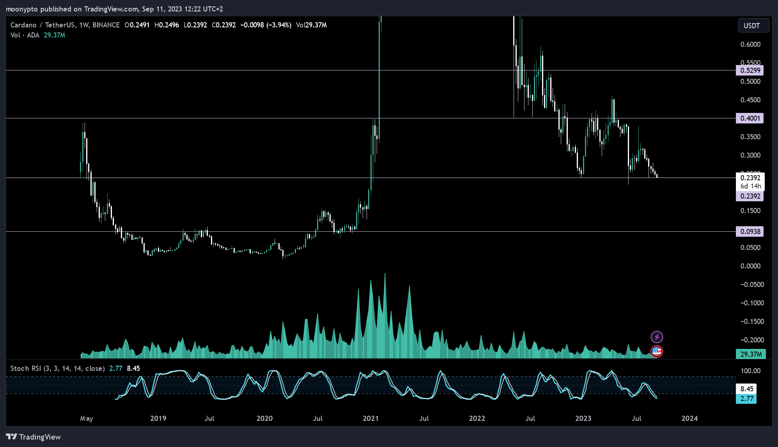Click the purple lightning bolt event icon
The width and height of the screenshot is (778, 447).
click(657, 337)
